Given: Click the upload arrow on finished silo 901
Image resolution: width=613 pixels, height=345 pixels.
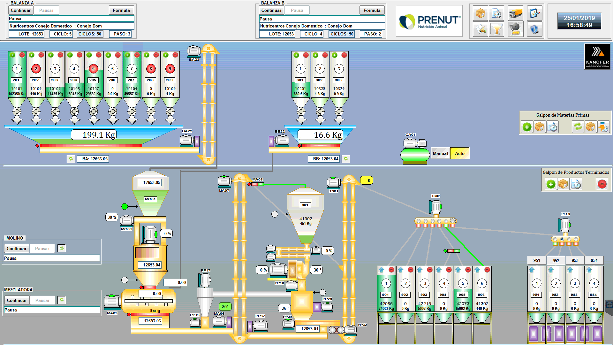Looking at the screenshot, I should click(x=381, y=270).
